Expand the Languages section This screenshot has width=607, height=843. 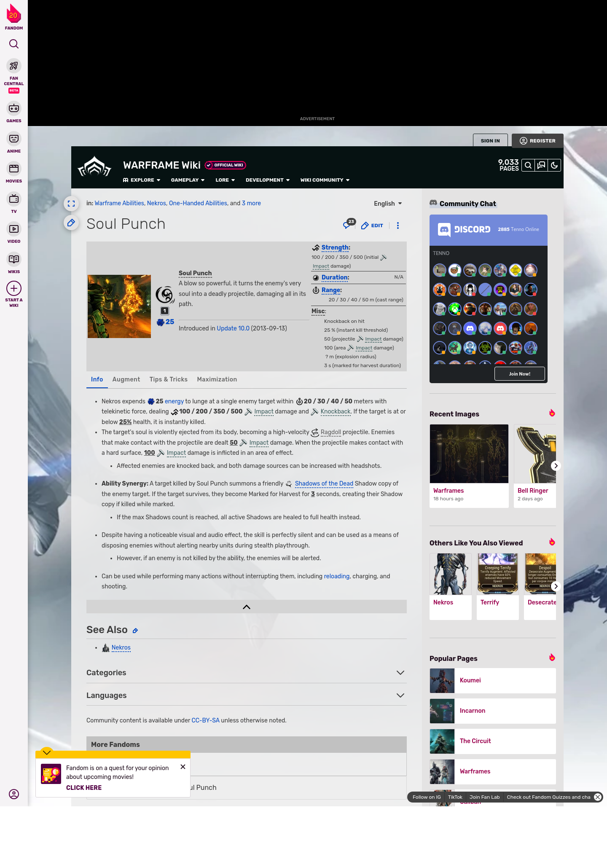[x=246, y=695]
